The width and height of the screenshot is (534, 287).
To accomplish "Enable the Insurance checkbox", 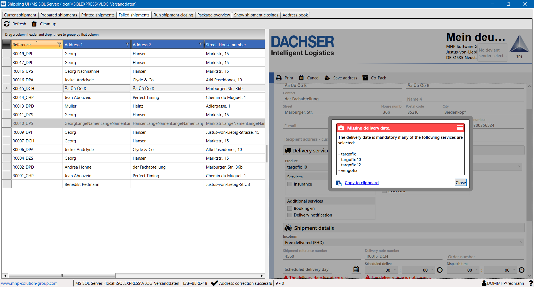I will (x=290, y=184).
